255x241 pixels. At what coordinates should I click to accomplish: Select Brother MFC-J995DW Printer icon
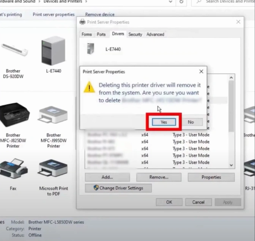pyautogui.click(x=54, y=116)
